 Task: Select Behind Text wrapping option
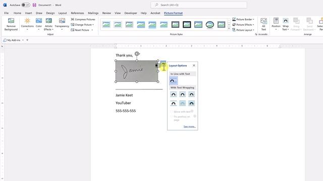183,103
